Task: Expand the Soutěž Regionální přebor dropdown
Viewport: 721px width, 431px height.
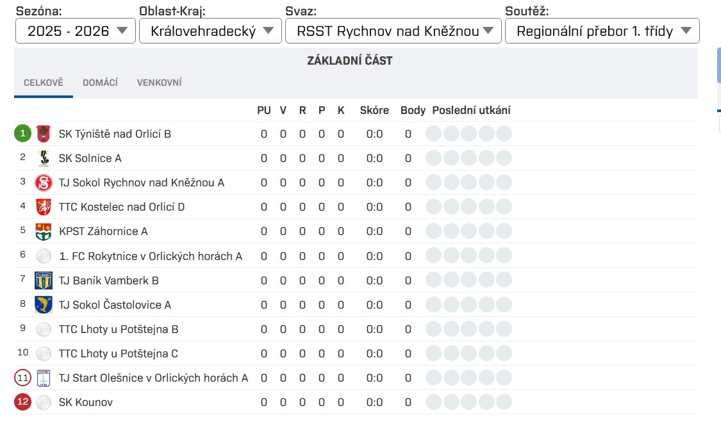Action: [x=602, y=31]
